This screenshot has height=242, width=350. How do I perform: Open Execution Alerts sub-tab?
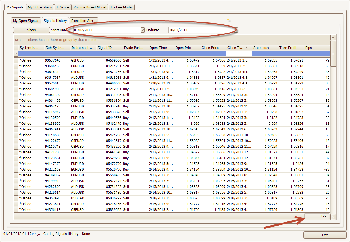pyautogui.click(x=84, y=21)
